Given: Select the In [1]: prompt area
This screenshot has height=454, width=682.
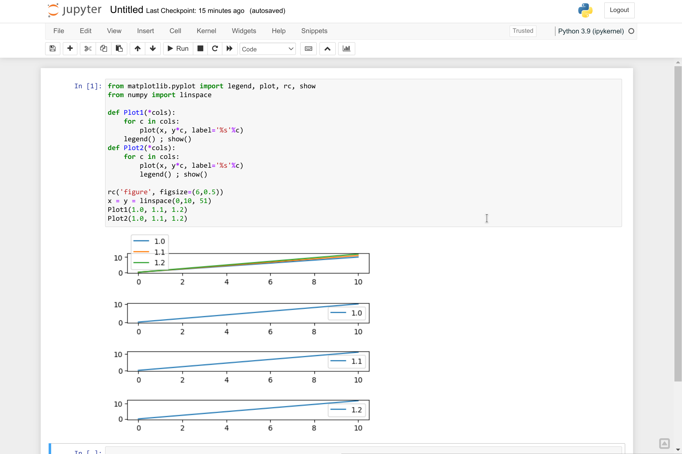Looking at the screenshot, I should coord(88,86).
